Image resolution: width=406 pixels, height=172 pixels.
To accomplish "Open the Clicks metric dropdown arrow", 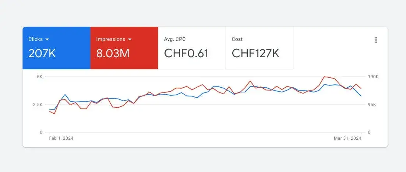I will [x=47, y=40].
